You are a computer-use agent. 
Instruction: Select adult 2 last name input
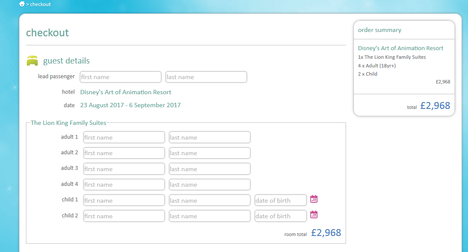coord(209,153)
